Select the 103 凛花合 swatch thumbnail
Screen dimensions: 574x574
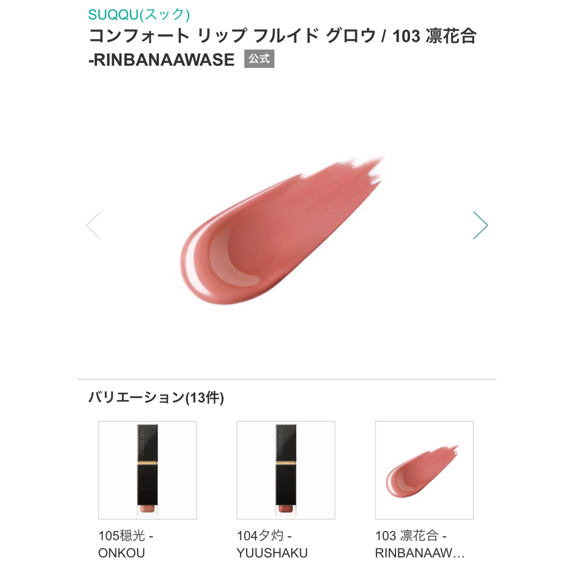[424, 470]
